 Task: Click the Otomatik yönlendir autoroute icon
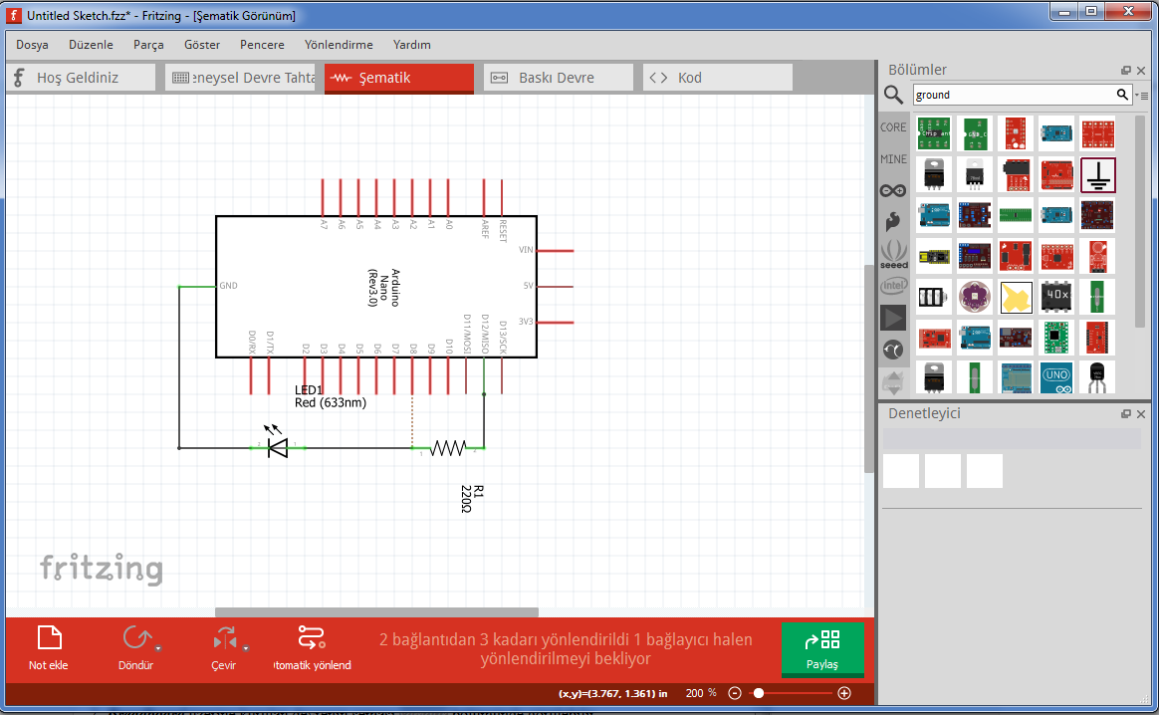pyautogui.click(x=312, y=638)
